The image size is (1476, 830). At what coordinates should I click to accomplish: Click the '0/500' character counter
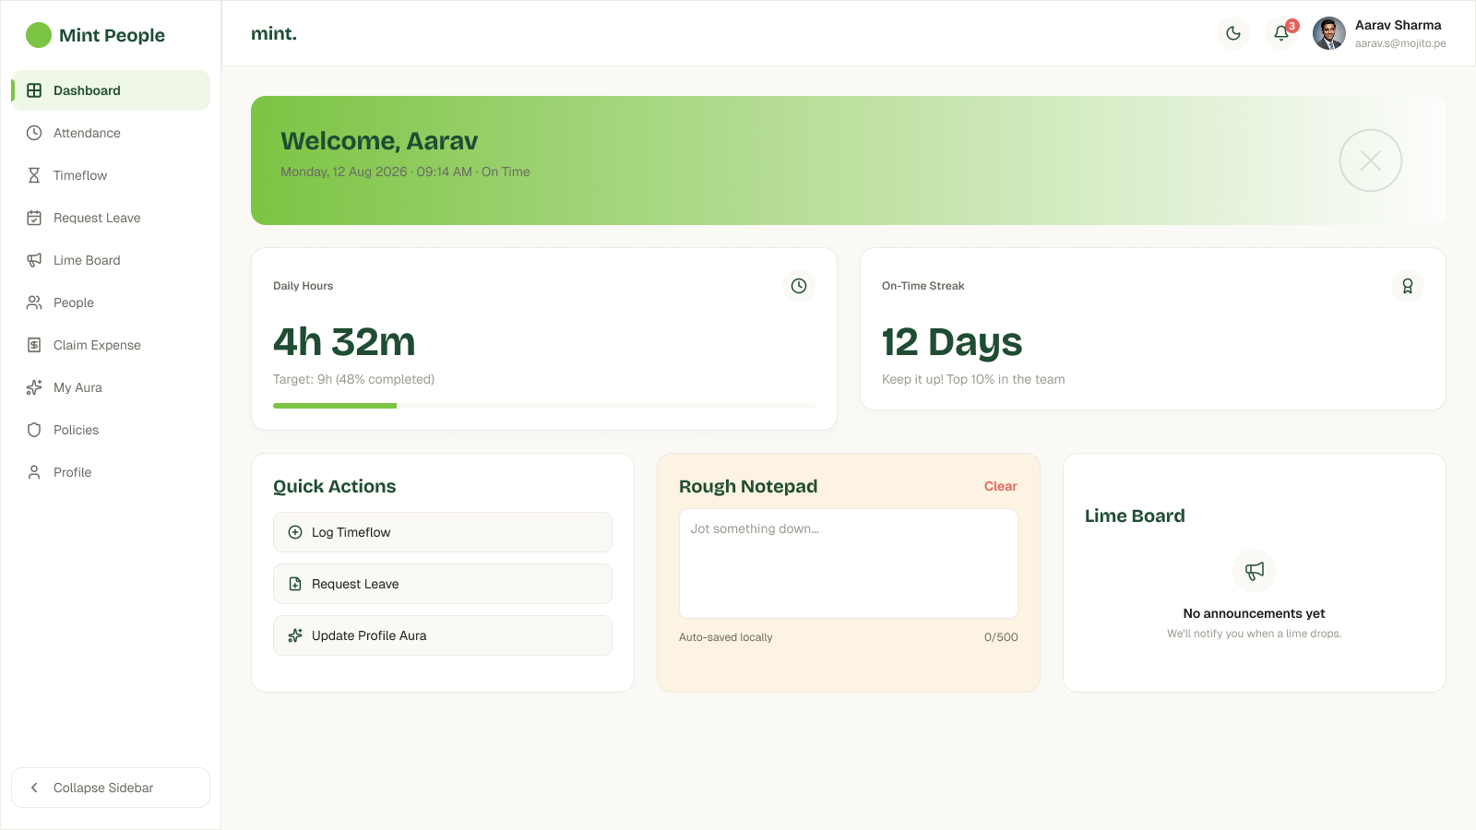[1001, 637]
